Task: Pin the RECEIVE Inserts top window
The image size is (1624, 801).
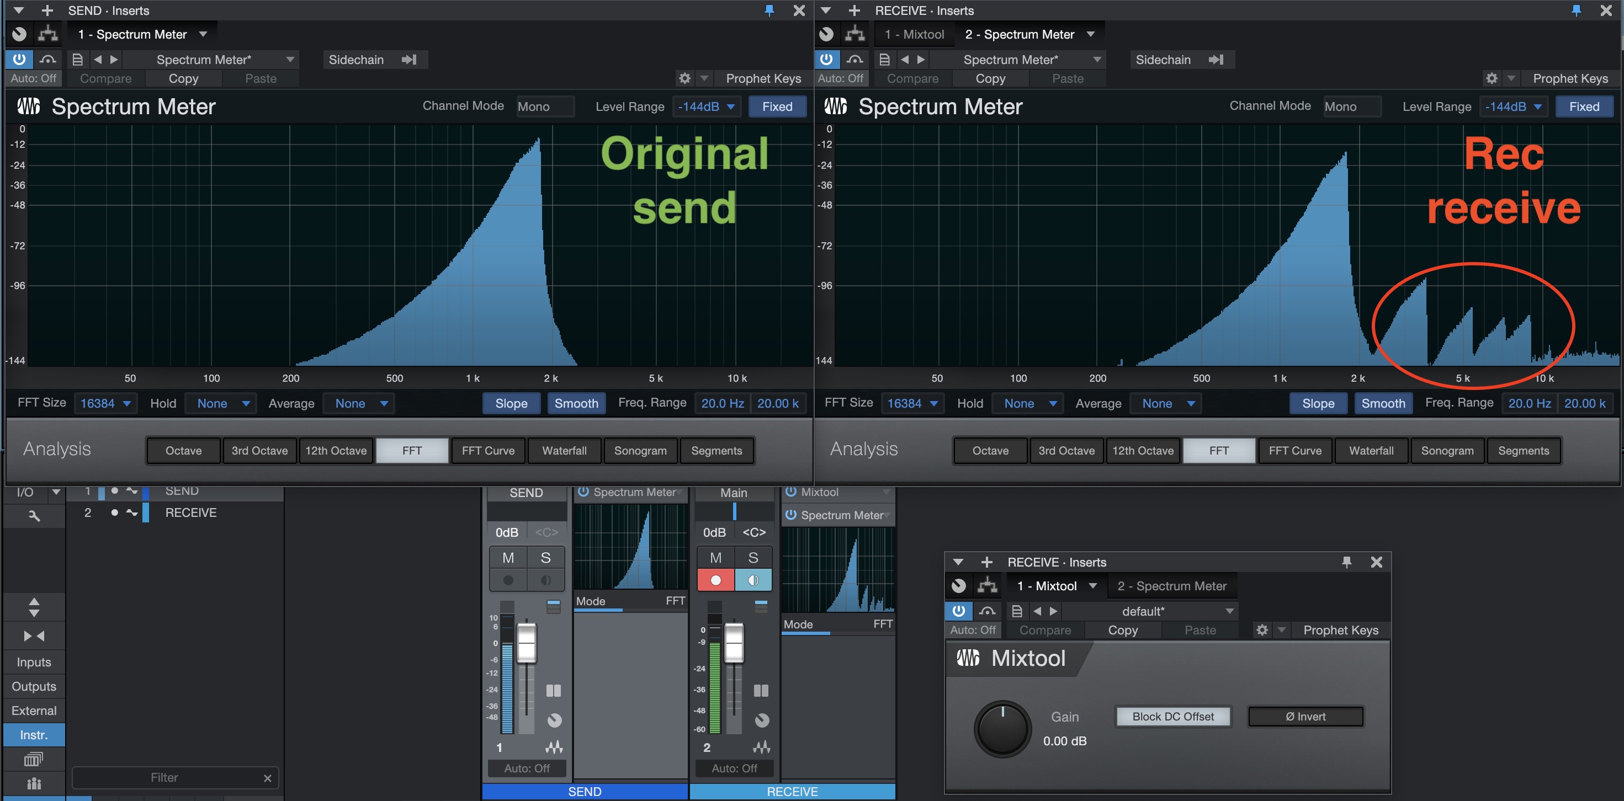Action: click(1577, 10)
